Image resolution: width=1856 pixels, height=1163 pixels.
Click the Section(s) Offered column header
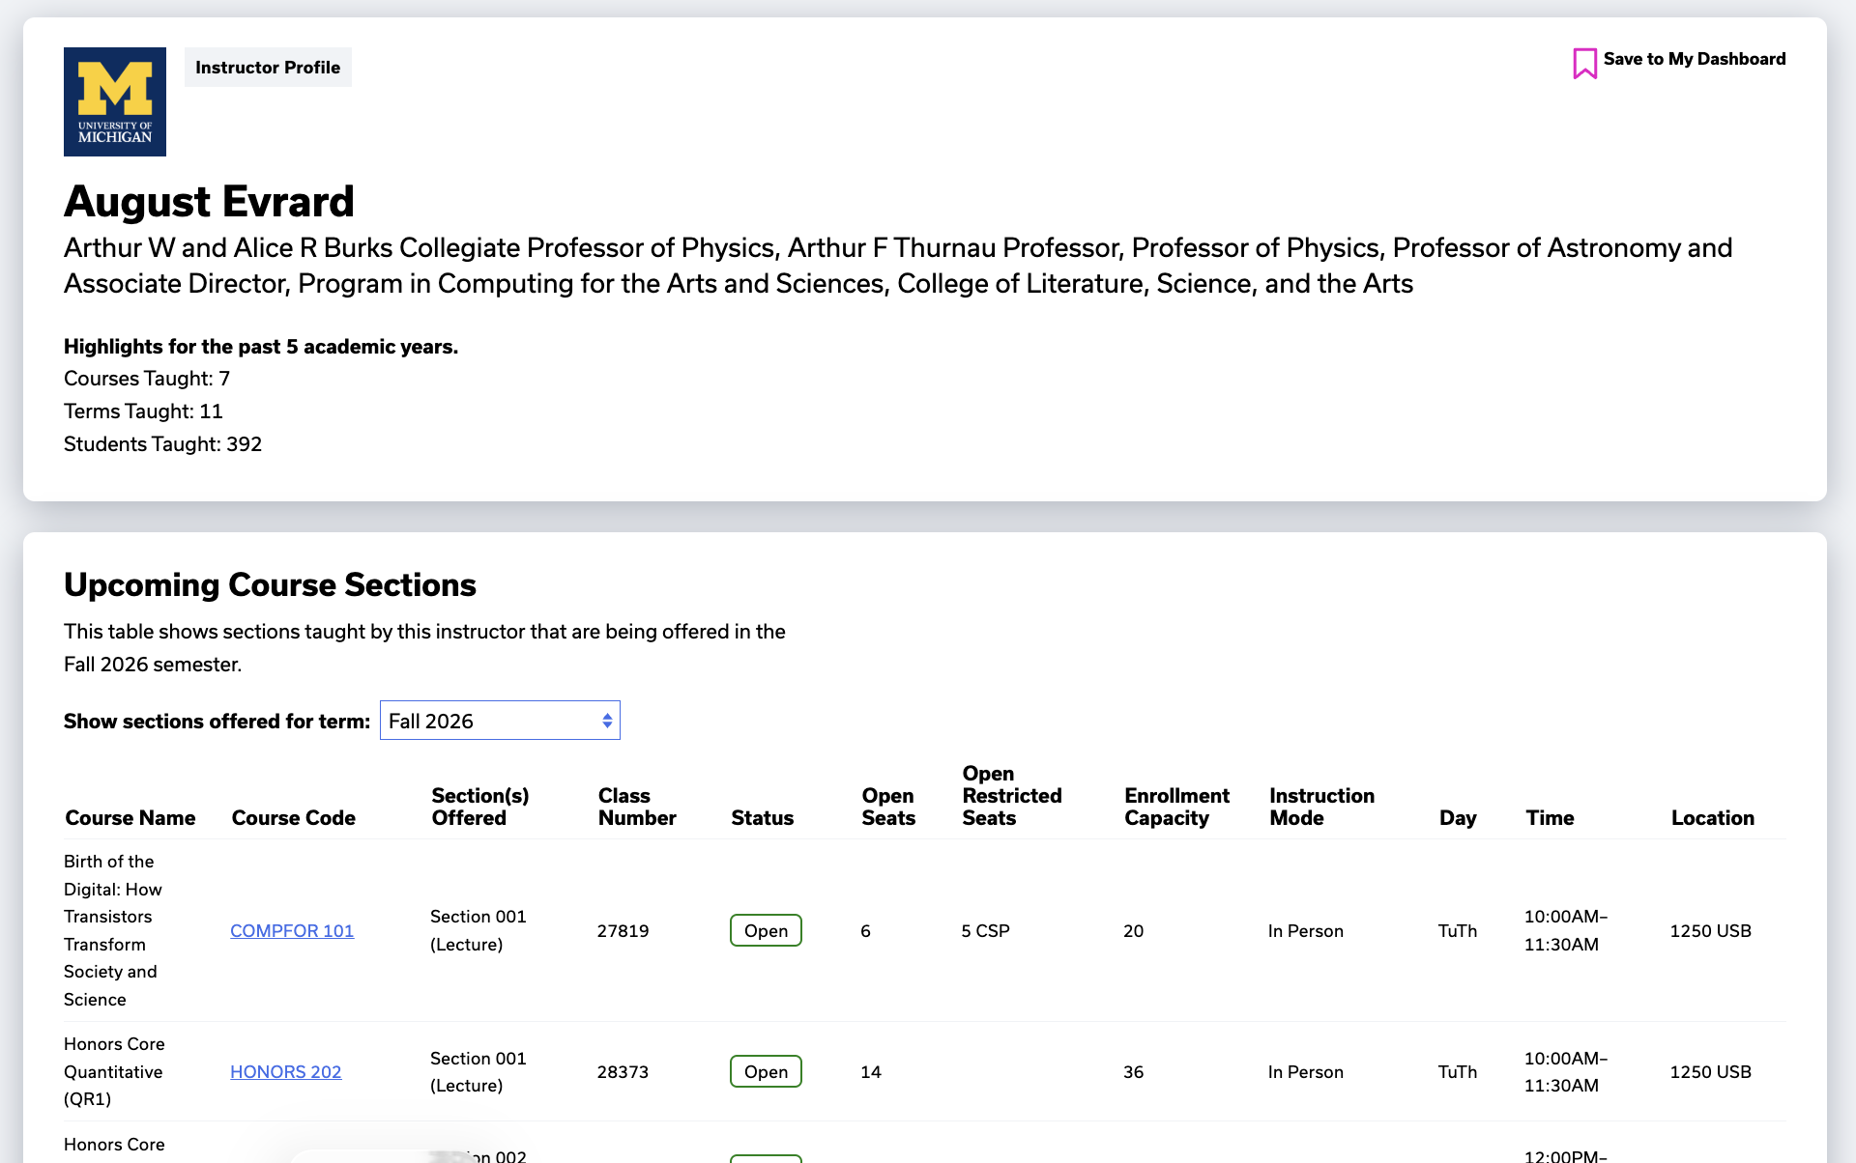click(x=480, y=807)
